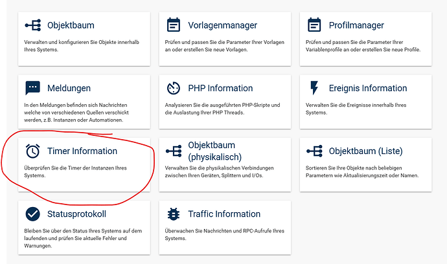Image resolution: width=447 pixels, height=264 pixels.
Task: Select the Statusprotokoll heading
Action: [x=76, y=214]
